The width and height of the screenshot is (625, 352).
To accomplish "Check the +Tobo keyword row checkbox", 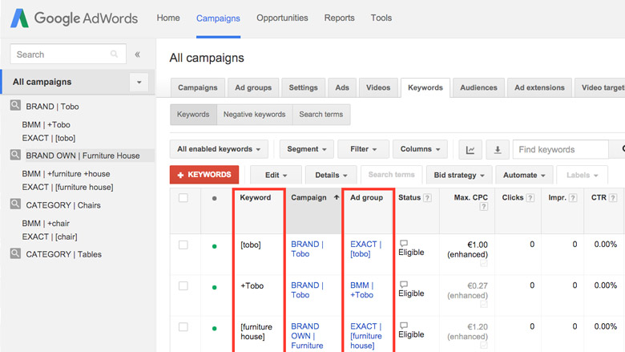I will point(183,285).
